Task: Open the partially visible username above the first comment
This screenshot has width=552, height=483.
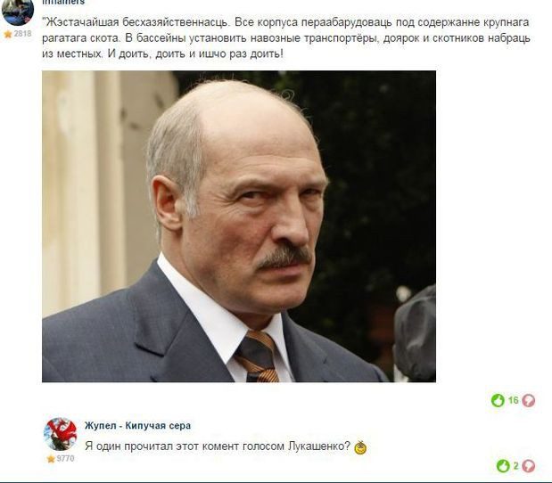Action: point(63,2)
